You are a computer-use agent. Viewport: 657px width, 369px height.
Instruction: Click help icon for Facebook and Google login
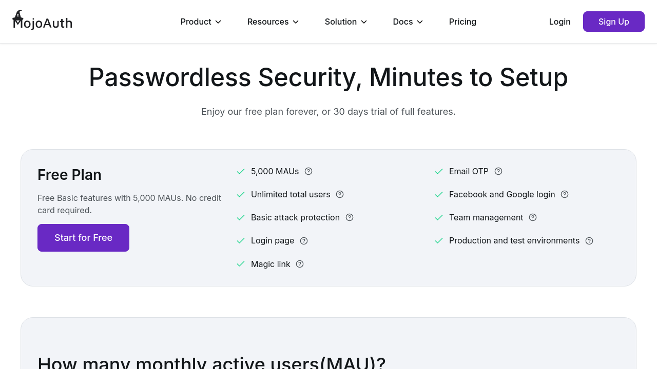pyautogui.click(x=565, y=194)
